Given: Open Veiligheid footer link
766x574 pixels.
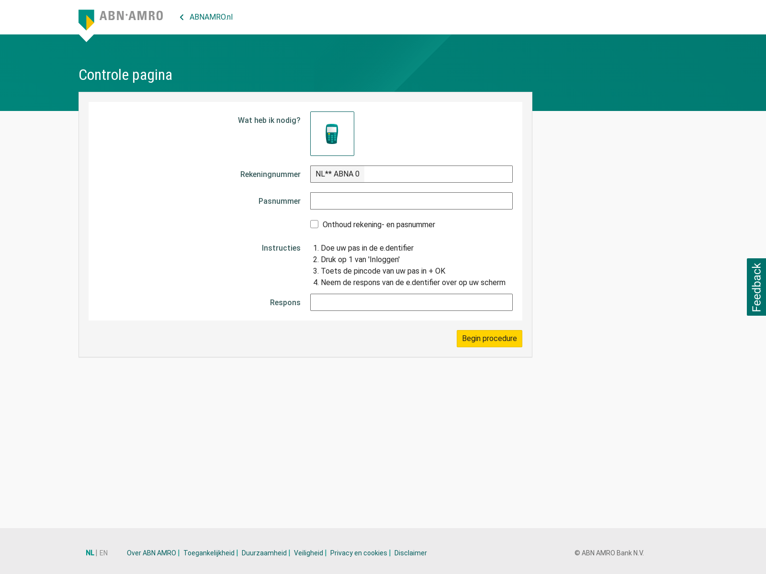Looking at the screenshot, I should tap(308, 553).
